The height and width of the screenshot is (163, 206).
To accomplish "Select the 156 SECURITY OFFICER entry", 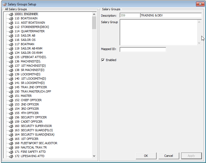I will [x=31, y=118].
